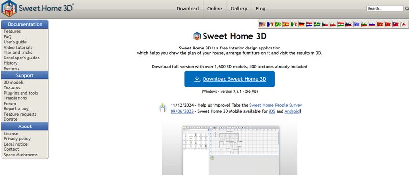409x175 pixels.
Task: Open the Gallery tab
Action: click(239, 9)
